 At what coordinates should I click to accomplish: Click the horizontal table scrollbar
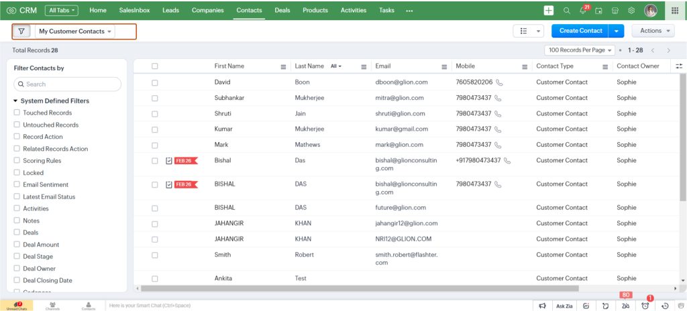click(x=360, y=289)
